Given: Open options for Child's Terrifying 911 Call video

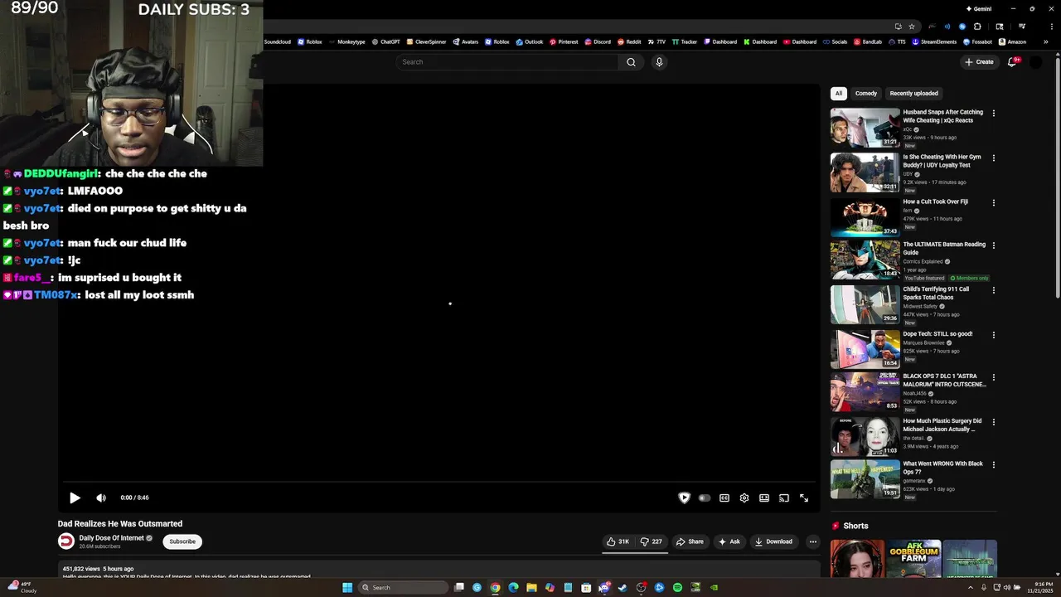Looking at the screenshot, I should pos(994,291).
